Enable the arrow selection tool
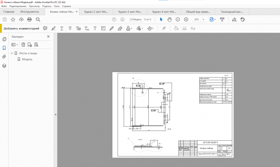The height and width of the screenshot is (167, 280). (161, 19)
